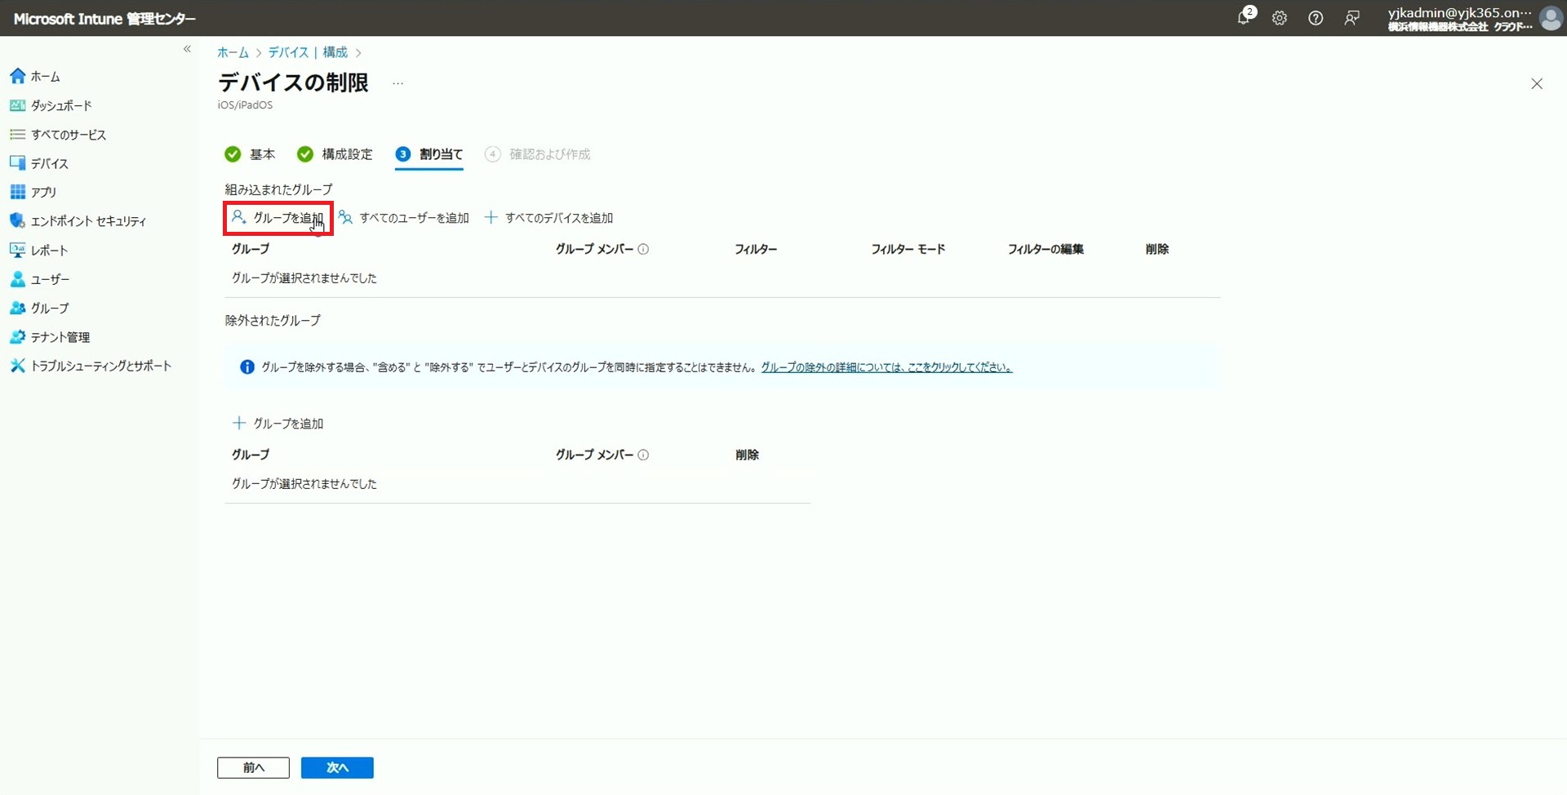Open the ellipsis menu beside page title
The width and height of the screenshot is (1567, 795).
point(397,83)
